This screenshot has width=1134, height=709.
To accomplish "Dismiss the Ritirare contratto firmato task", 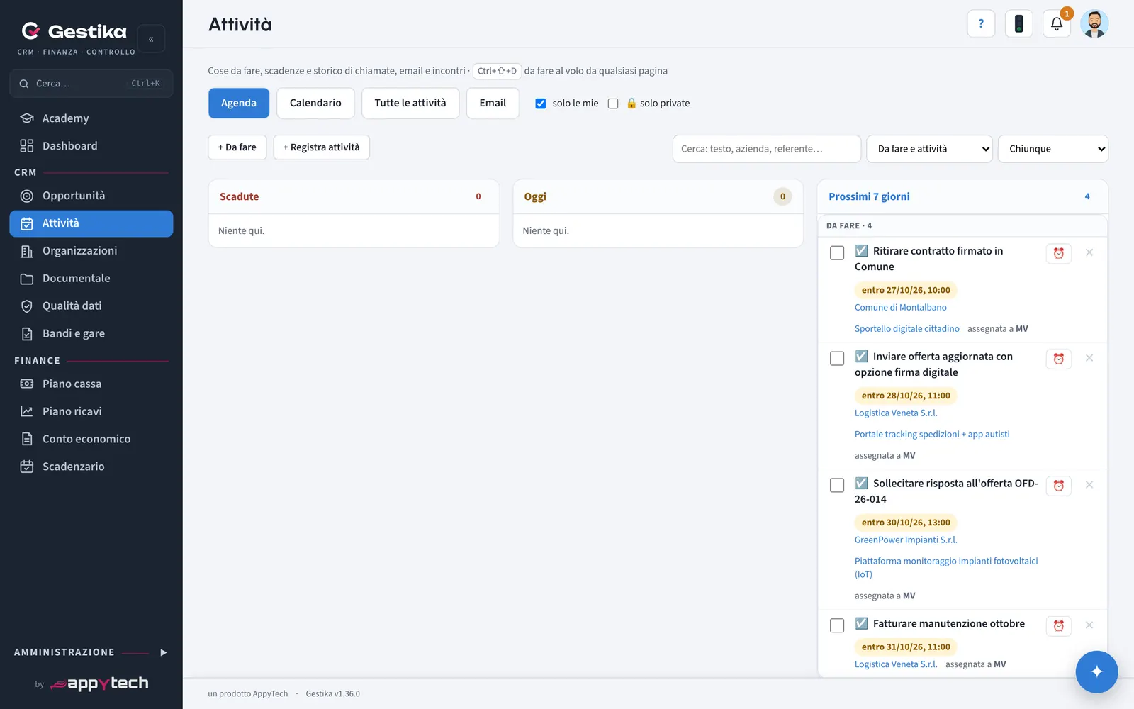I will pyautogui.click(x=1089, y=252).
